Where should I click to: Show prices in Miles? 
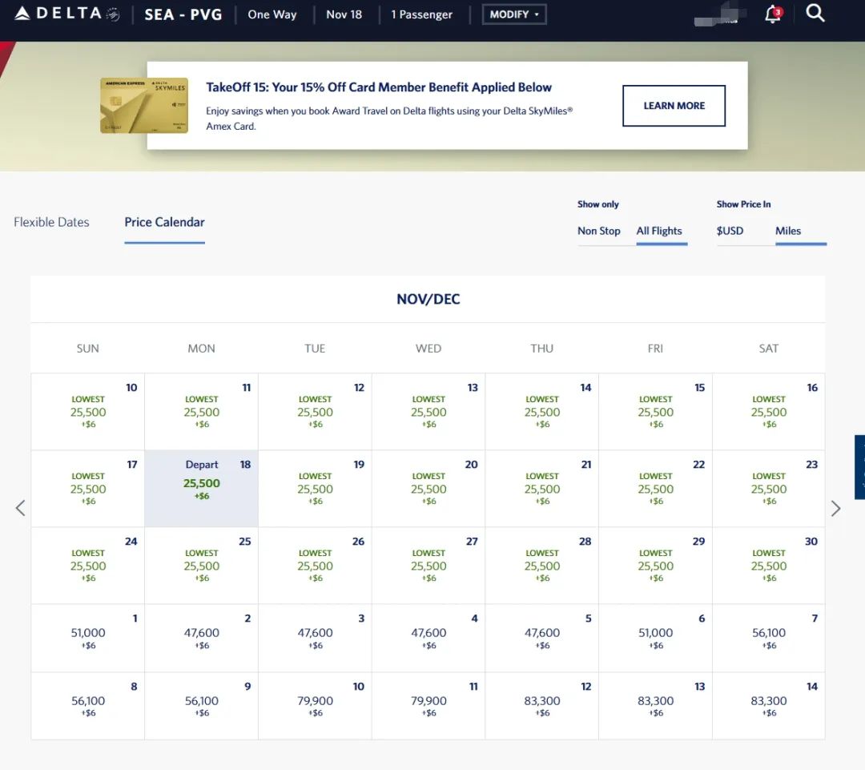pos(788,231)
